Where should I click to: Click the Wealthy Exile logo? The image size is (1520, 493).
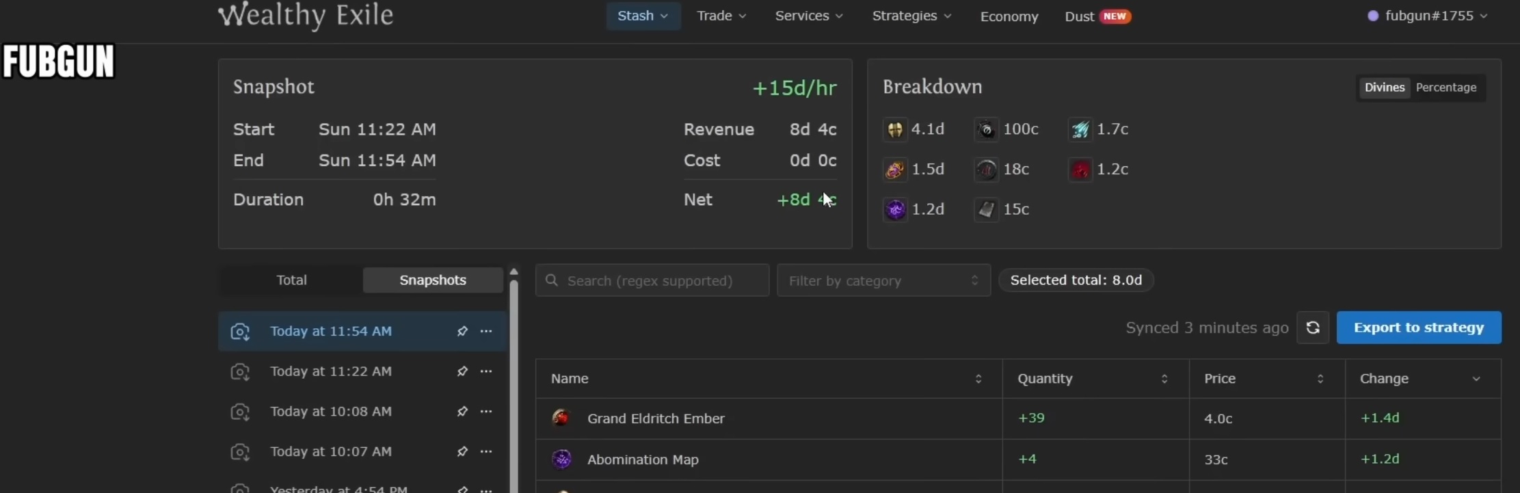[306, 16]
